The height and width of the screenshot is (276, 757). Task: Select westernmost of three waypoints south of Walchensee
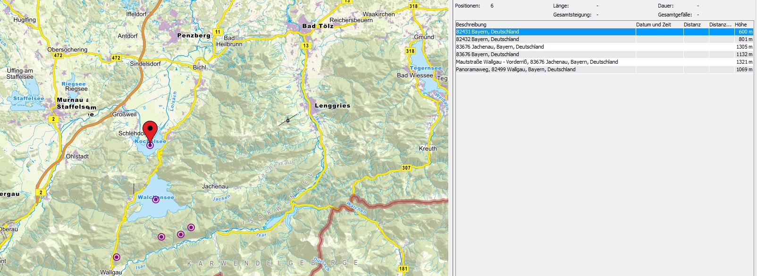point(161,237)
